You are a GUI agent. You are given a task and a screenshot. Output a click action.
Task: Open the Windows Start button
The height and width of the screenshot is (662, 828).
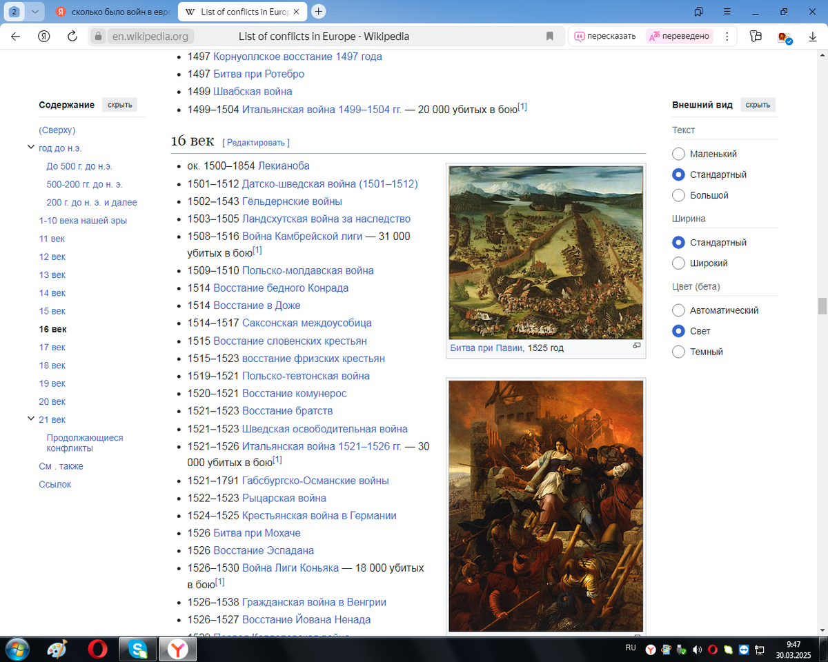pos(17,649)
